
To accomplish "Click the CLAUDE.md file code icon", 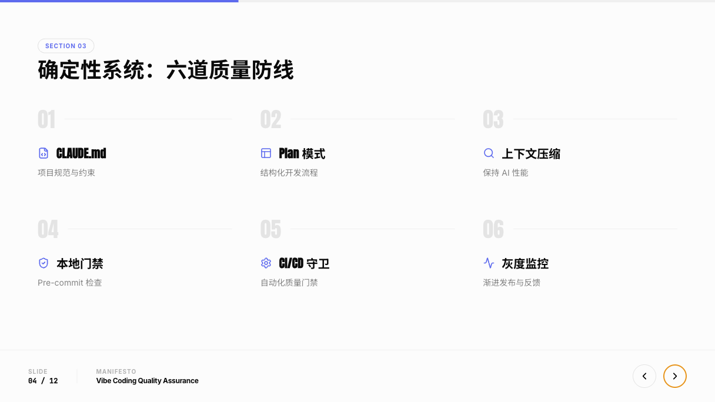I will click(44, 153).
